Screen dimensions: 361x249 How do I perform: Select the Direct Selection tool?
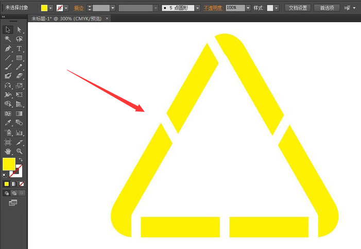point(19,29)
